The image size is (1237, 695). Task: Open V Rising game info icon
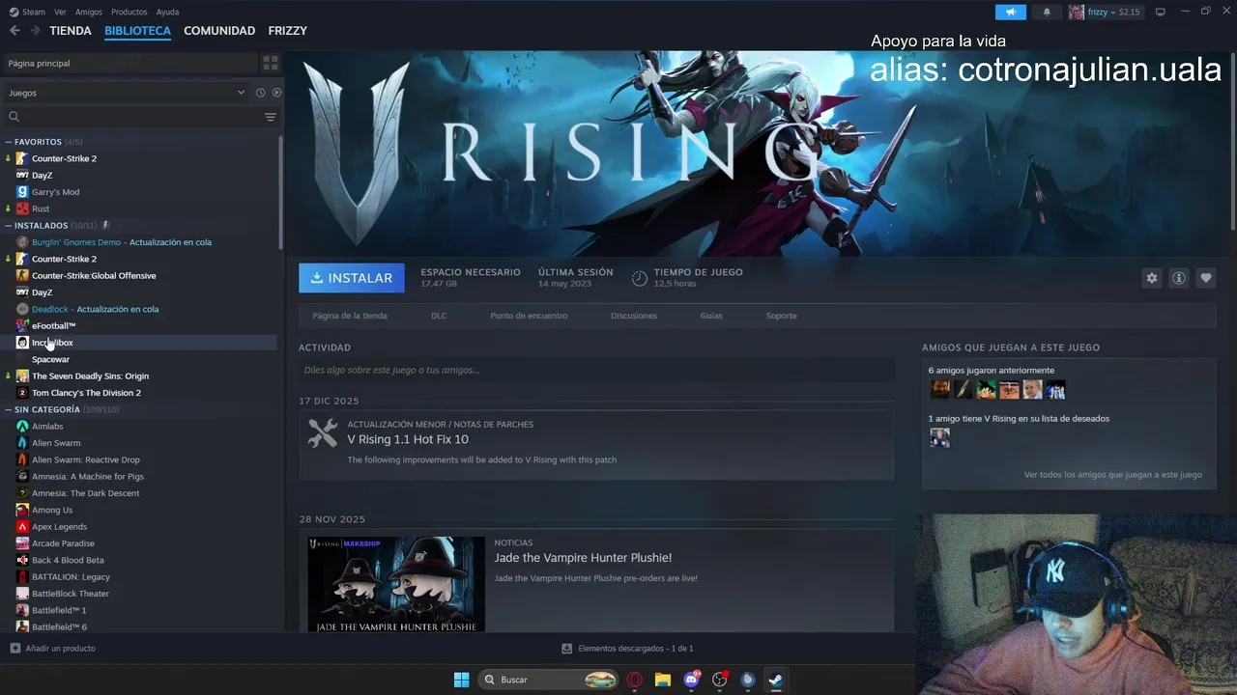coord(1179,278)
